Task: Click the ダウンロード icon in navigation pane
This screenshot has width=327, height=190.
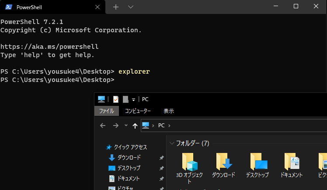Action: point(112,158)
